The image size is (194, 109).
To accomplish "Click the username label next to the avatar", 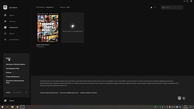I will [x=12, y=101].
